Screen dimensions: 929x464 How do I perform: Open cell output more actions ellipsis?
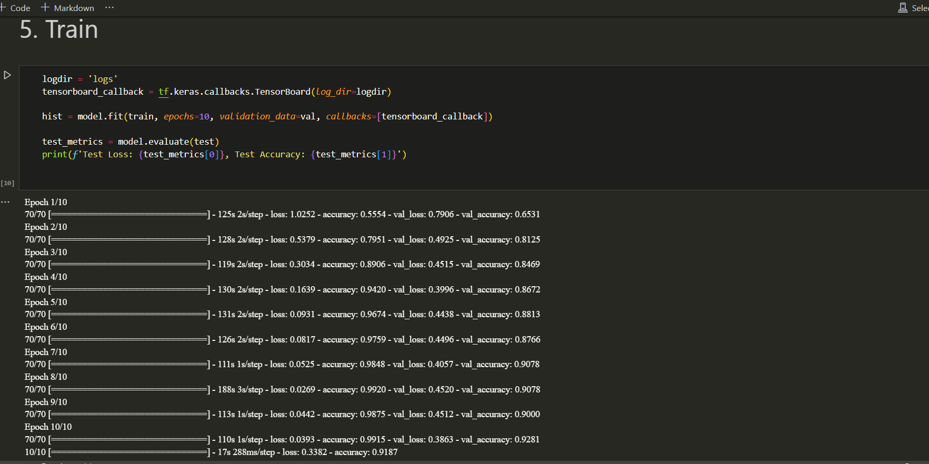click(x=5, y=202)
